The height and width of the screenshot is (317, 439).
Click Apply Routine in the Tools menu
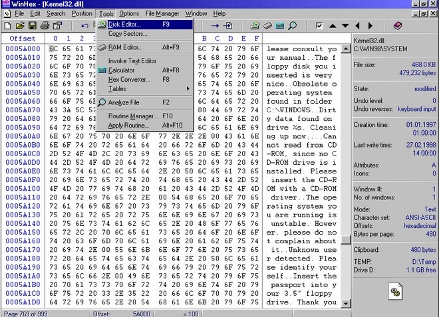(x=128, y=125)
